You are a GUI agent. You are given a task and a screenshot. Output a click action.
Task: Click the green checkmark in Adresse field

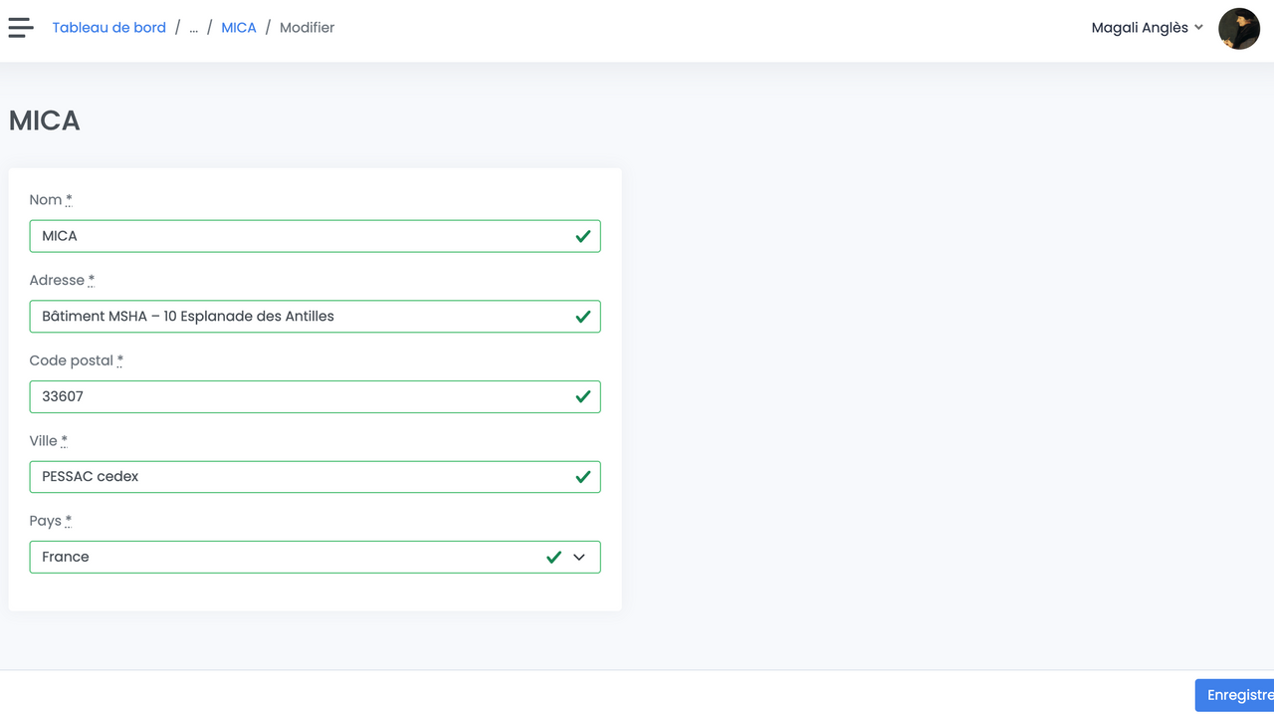click(582, 317)
